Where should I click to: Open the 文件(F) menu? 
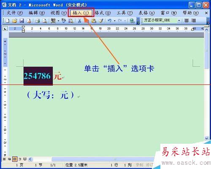point(15,13)
